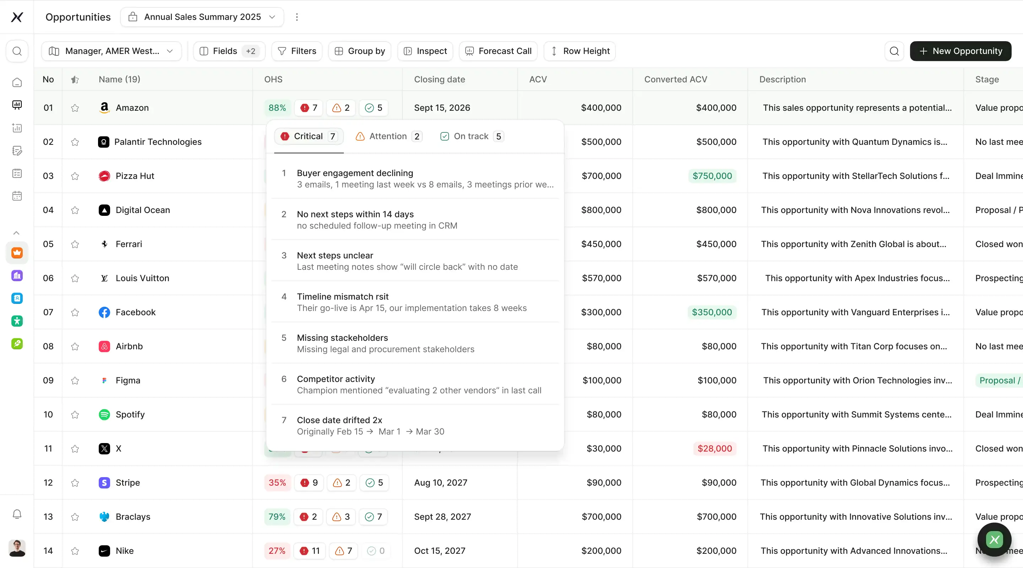Open the Figma opportunity name
1023x568 pixels.
tap(128, 381)
